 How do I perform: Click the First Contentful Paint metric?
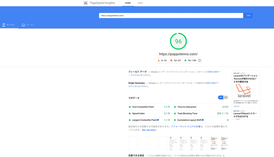(x=149, y=107)
